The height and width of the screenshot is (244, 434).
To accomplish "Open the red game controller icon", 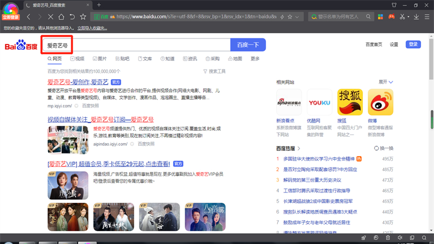I will (x=391, y=17).
